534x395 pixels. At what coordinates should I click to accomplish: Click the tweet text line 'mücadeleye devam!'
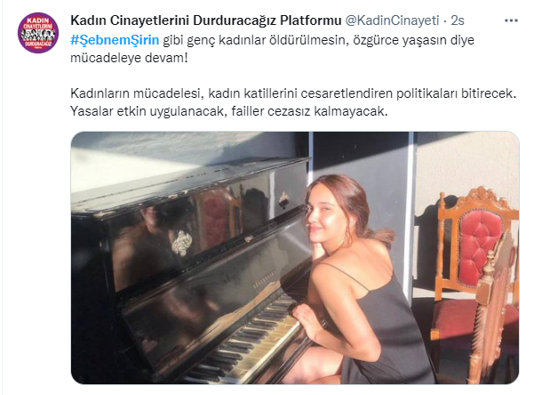click(129, 58)
